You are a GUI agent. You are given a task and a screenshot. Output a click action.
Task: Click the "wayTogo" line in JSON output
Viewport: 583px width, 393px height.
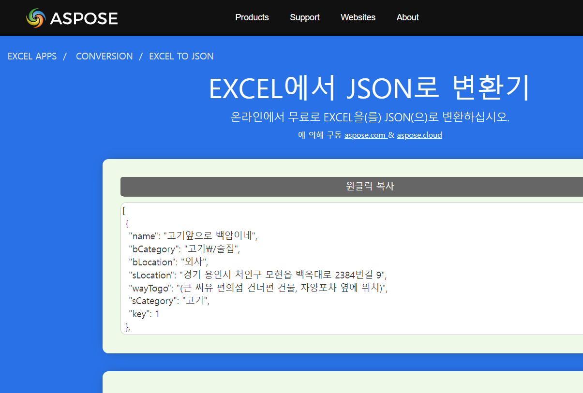(259, 288)
